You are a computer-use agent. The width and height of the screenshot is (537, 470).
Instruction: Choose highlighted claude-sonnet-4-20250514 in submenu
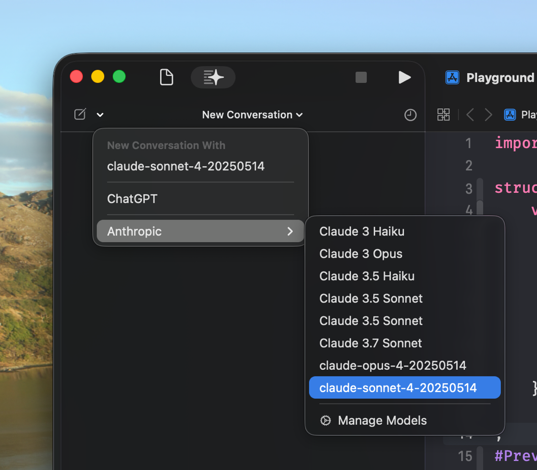click(405, 388)
